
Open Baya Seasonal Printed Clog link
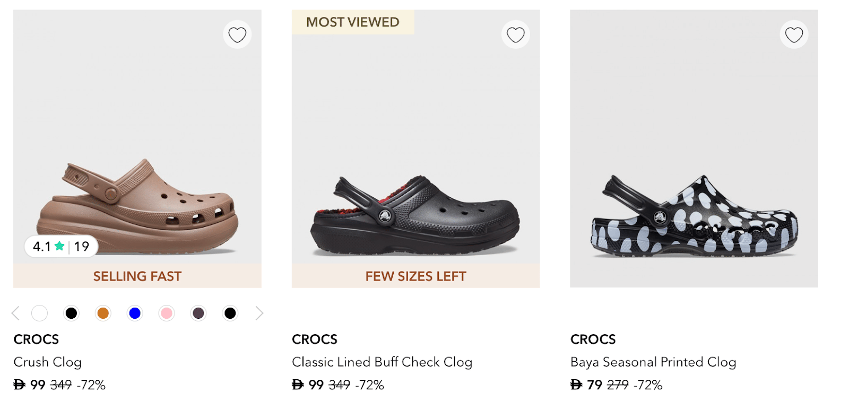coord(653,362)
